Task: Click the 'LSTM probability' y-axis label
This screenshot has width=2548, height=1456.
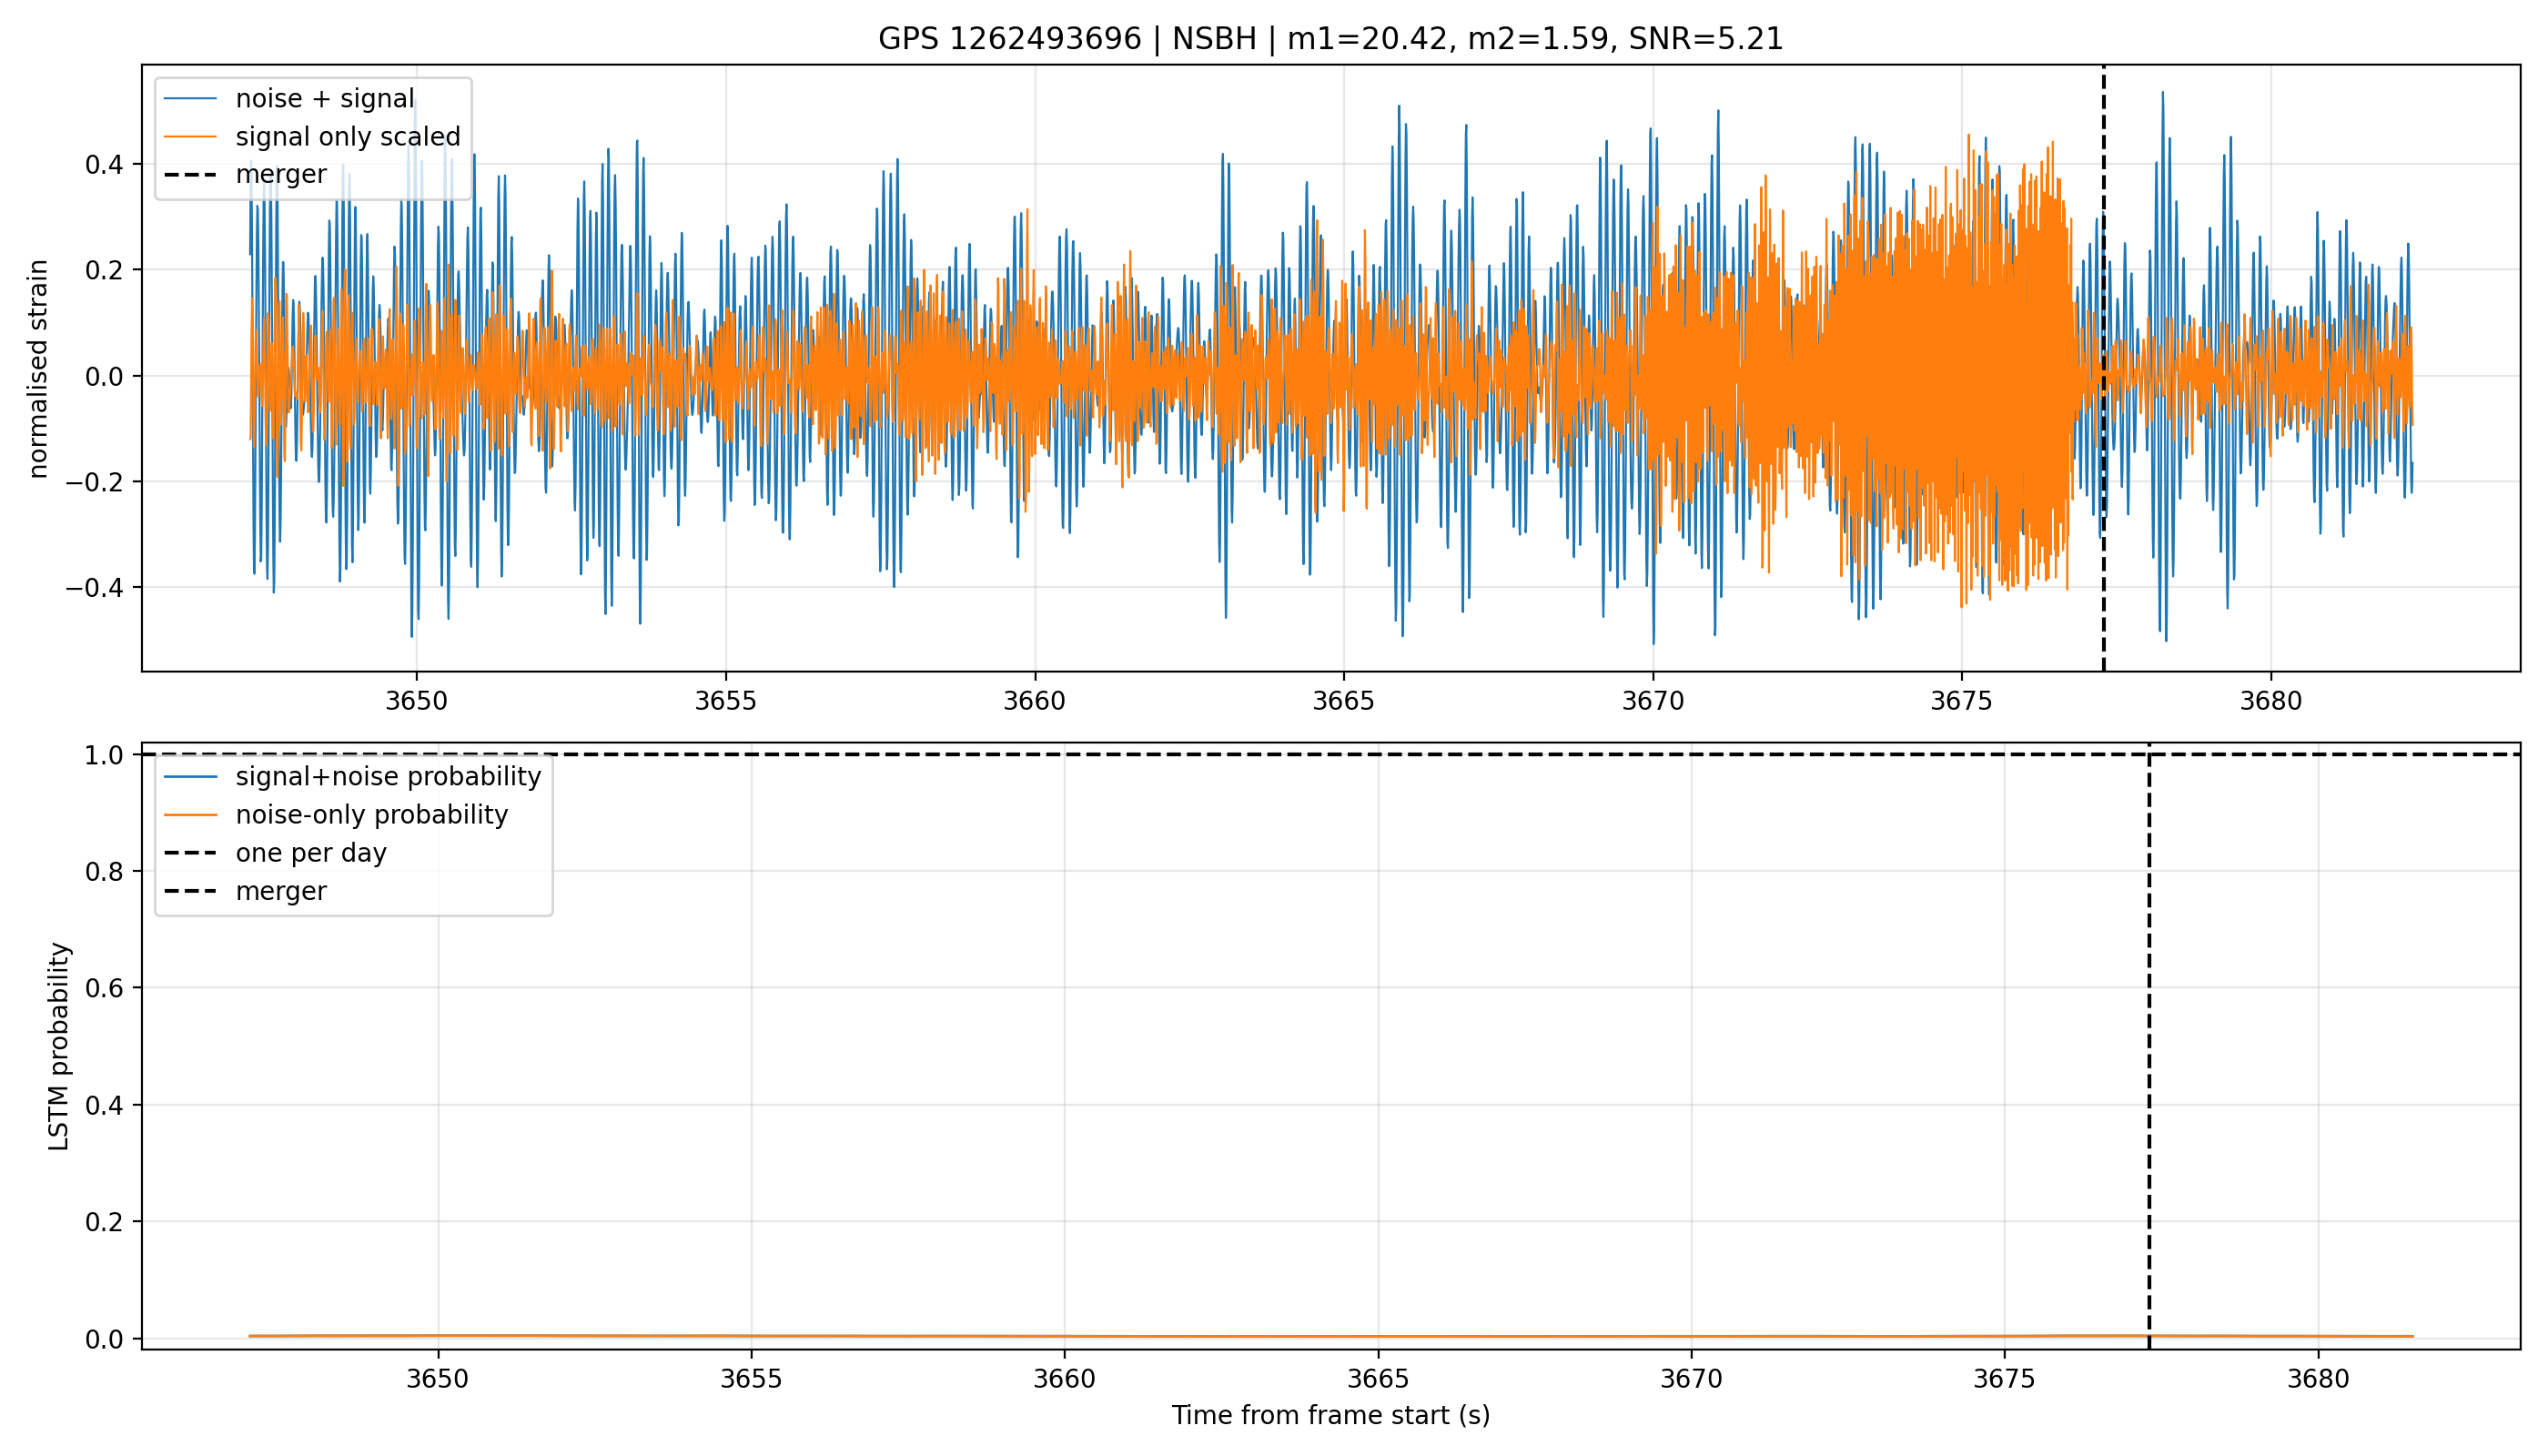Action: pos(59,1046)
